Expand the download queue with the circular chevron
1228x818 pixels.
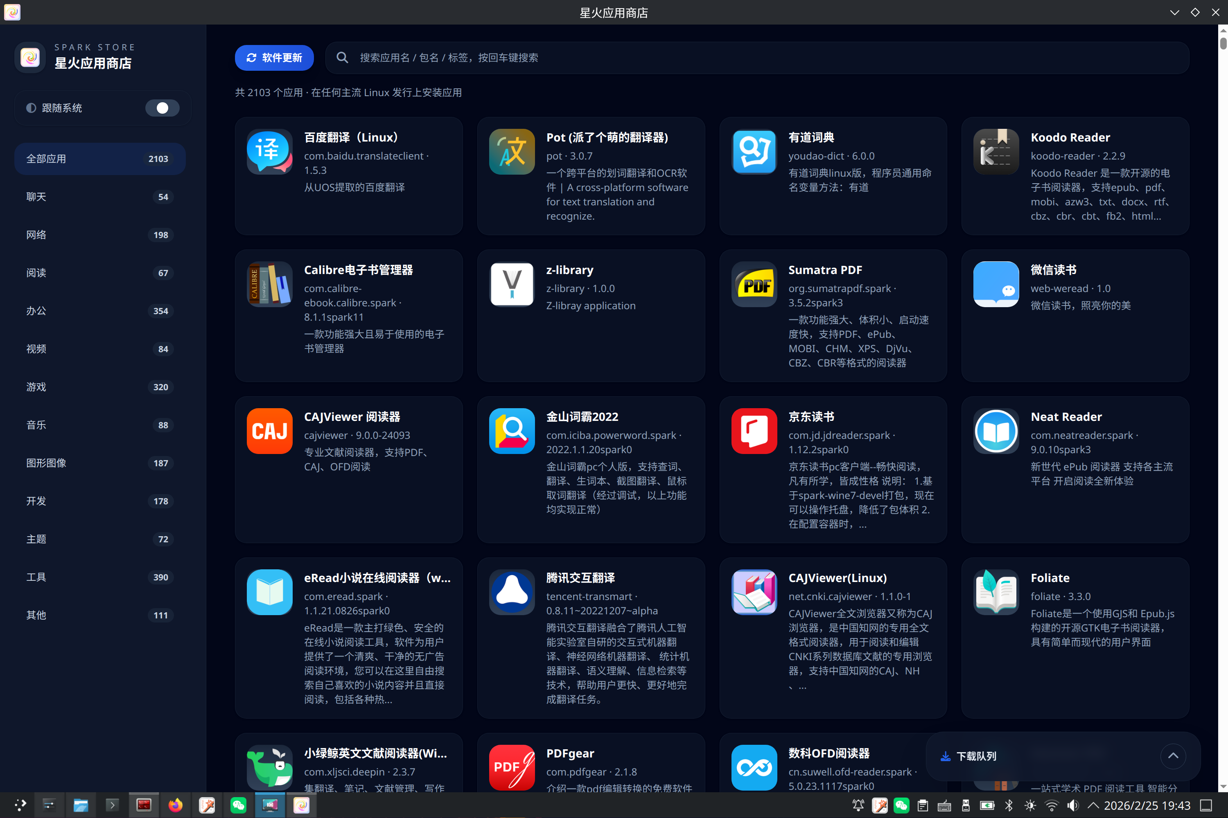click(x=1173, y=756)
